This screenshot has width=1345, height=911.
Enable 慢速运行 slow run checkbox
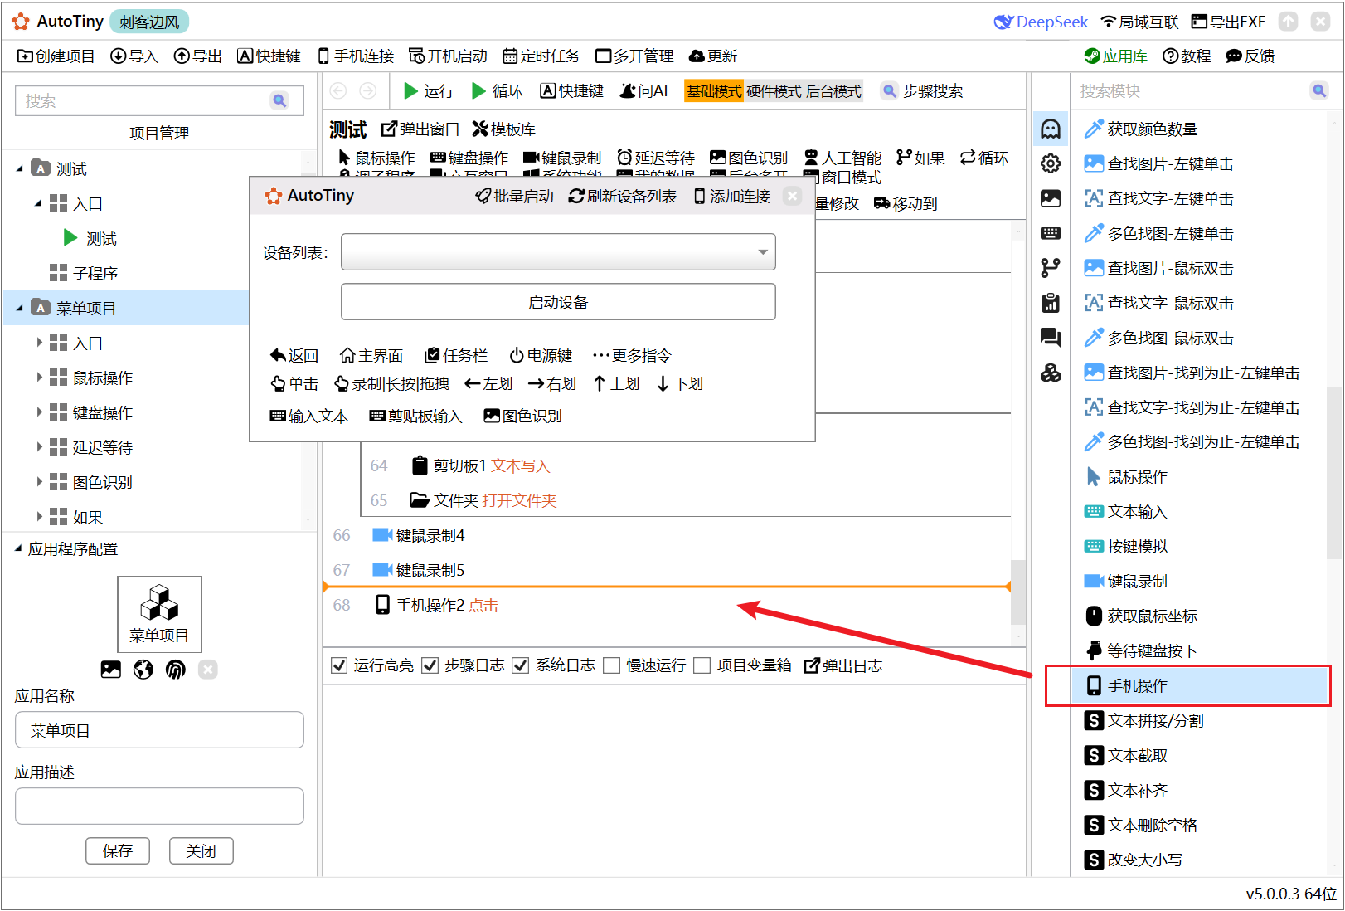[612, 665]
